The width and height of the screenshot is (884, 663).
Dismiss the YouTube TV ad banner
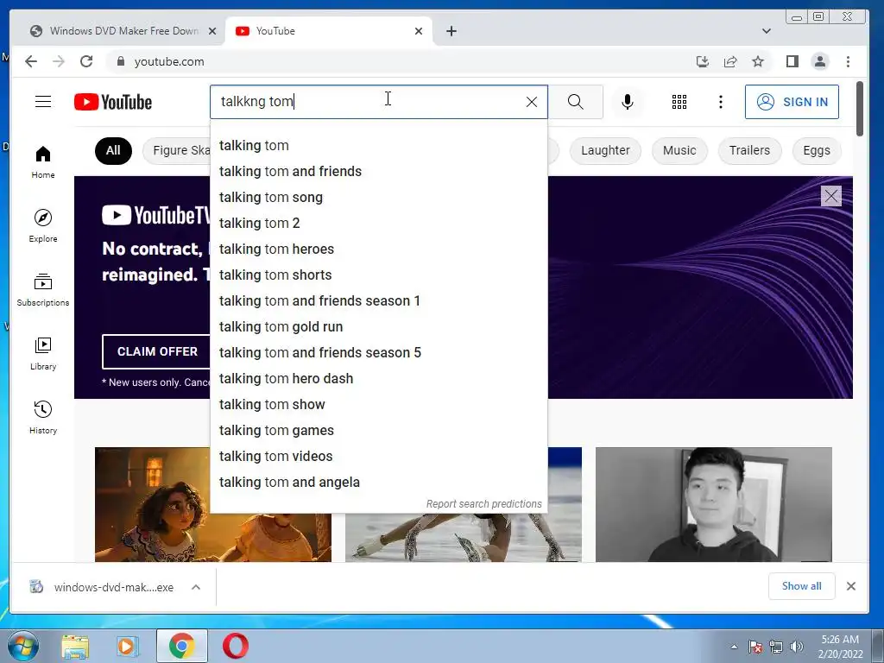[x=830, y=196]
